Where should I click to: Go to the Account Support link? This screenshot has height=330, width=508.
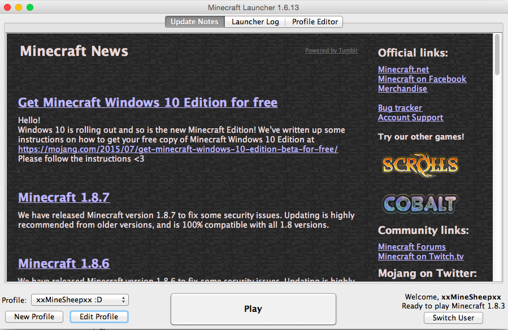click(x=410, y=118)
